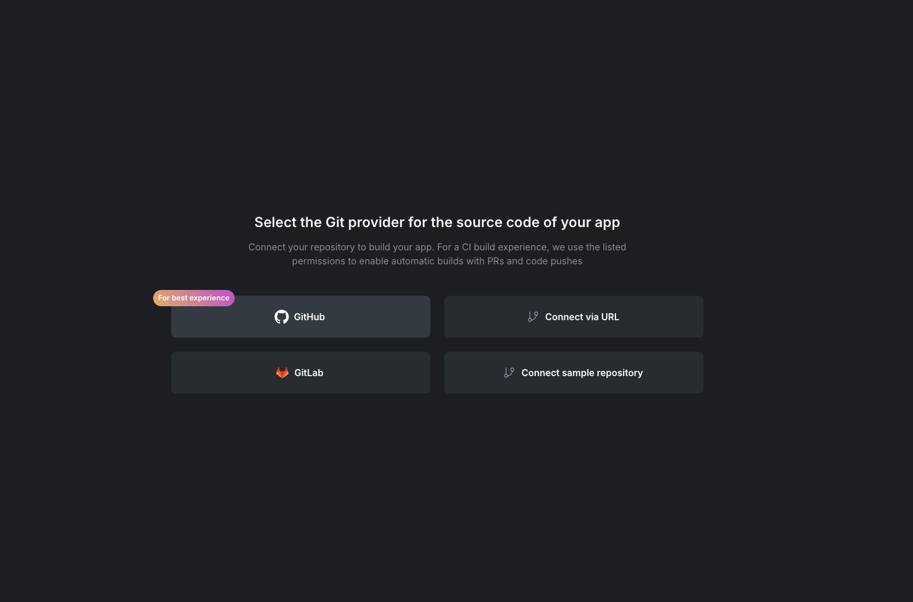The width and height of the screenshot is (913, 602).
Task: Click the 'Select the Git provider' heading
Action: [x=437, y=222]
